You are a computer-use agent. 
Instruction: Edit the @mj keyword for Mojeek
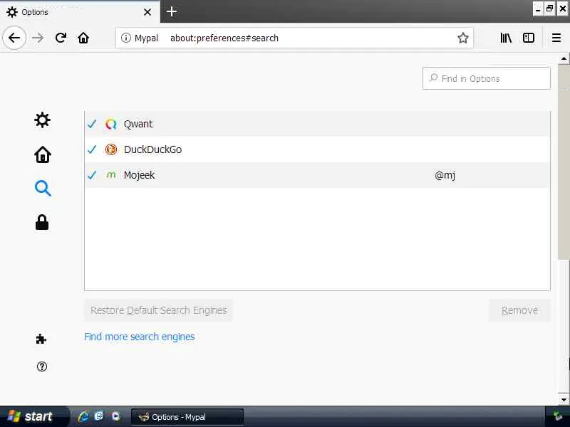(x=445, y=175)
